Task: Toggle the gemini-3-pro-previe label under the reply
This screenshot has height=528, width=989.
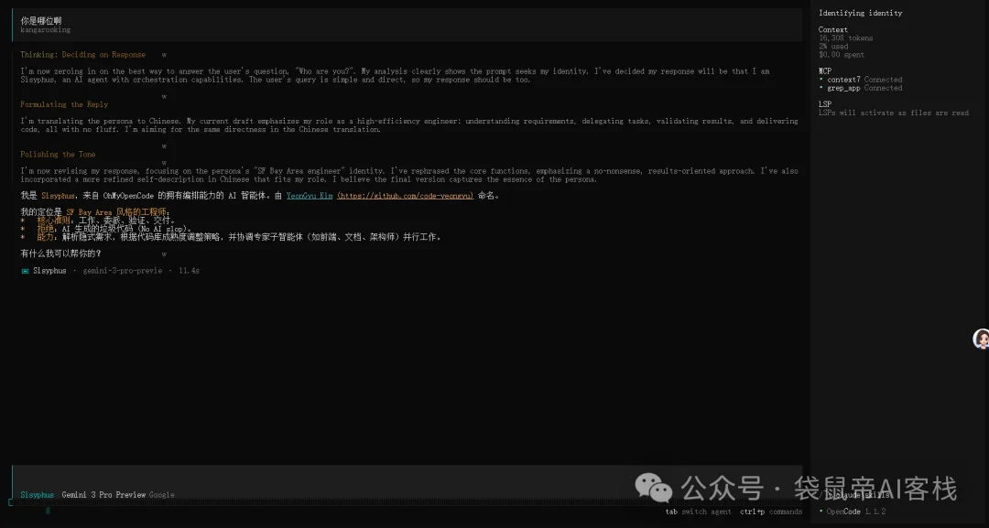Action: [121, 270]
